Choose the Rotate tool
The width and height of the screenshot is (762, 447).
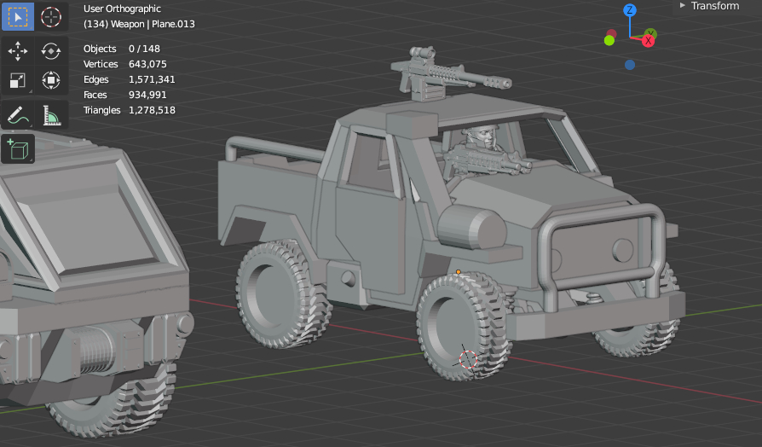pos(51,51)
